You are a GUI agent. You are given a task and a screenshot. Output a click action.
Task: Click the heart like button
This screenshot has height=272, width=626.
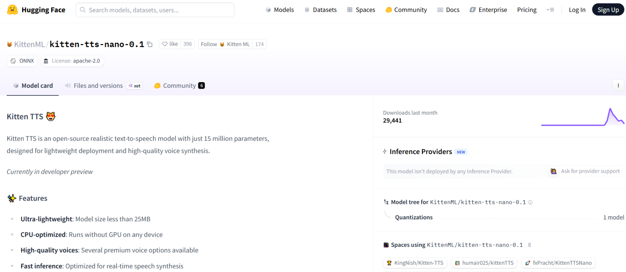170,44
